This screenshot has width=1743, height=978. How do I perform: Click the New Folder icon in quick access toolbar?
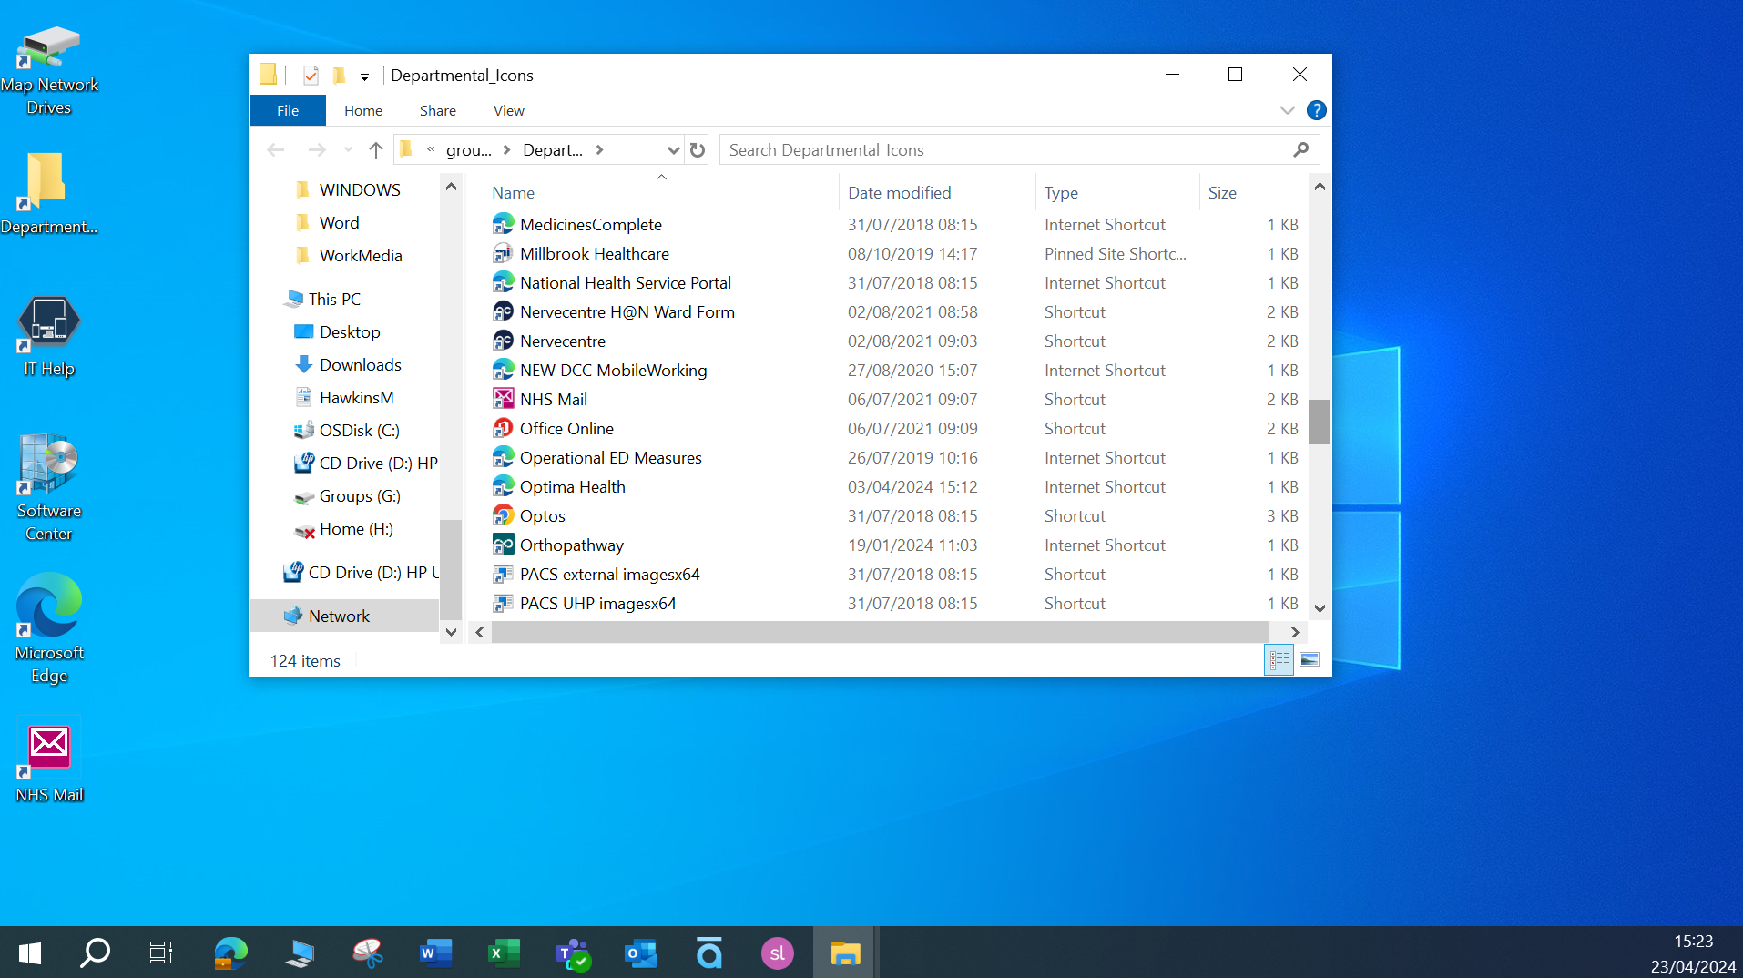[339, 75]
